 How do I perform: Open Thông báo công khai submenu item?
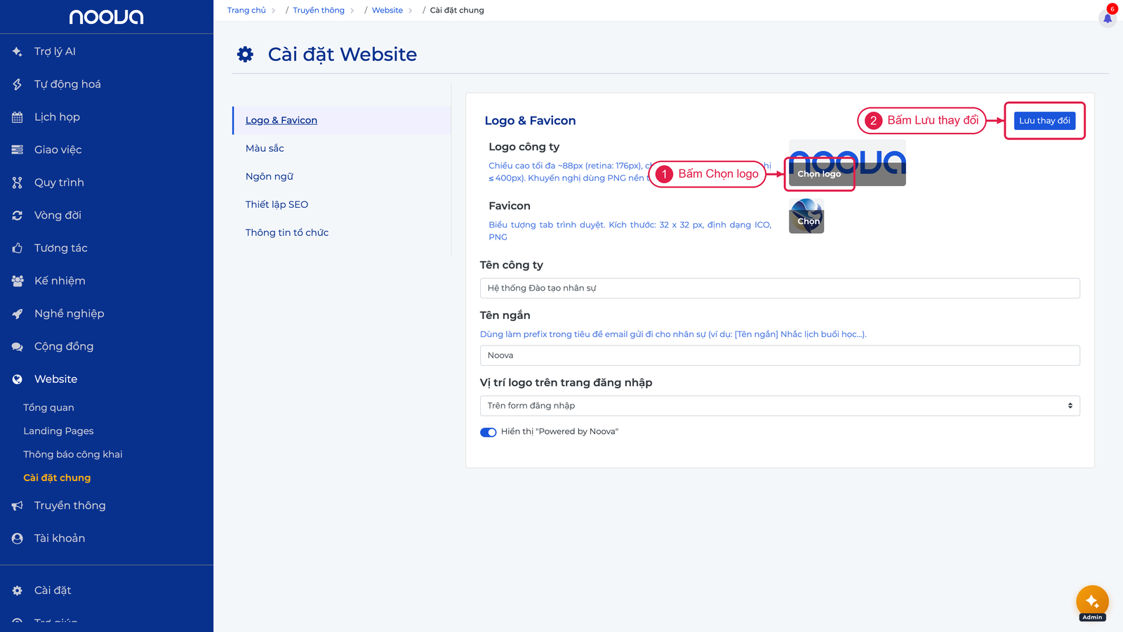pos(73,454)
